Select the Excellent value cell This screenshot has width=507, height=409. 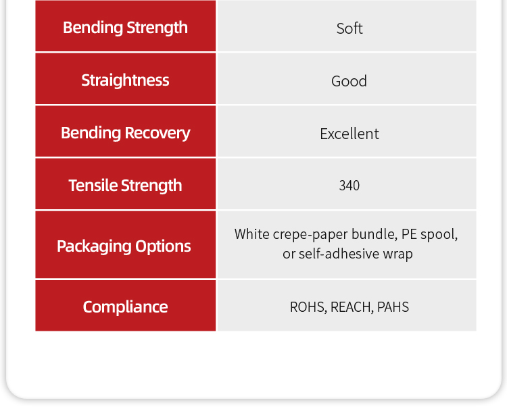click(347, 132)
